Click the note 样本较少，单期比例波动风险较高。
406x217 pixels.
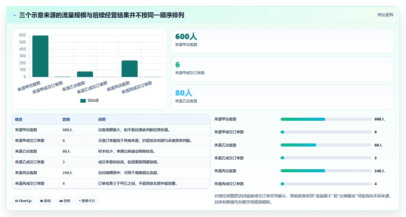[x=127, y=151]
